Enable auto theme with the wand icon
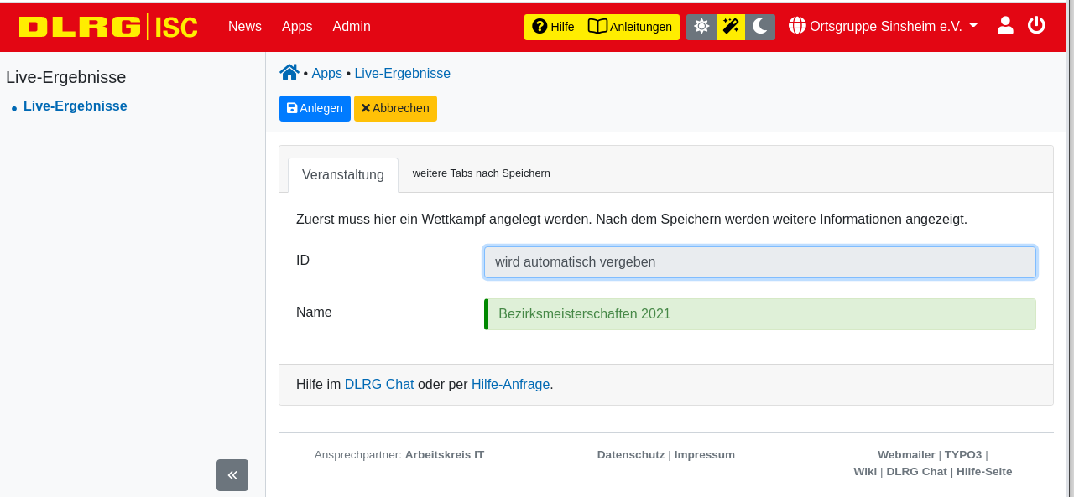The image size is (1074, 497). pyautogui.click(x=730, y=26)
